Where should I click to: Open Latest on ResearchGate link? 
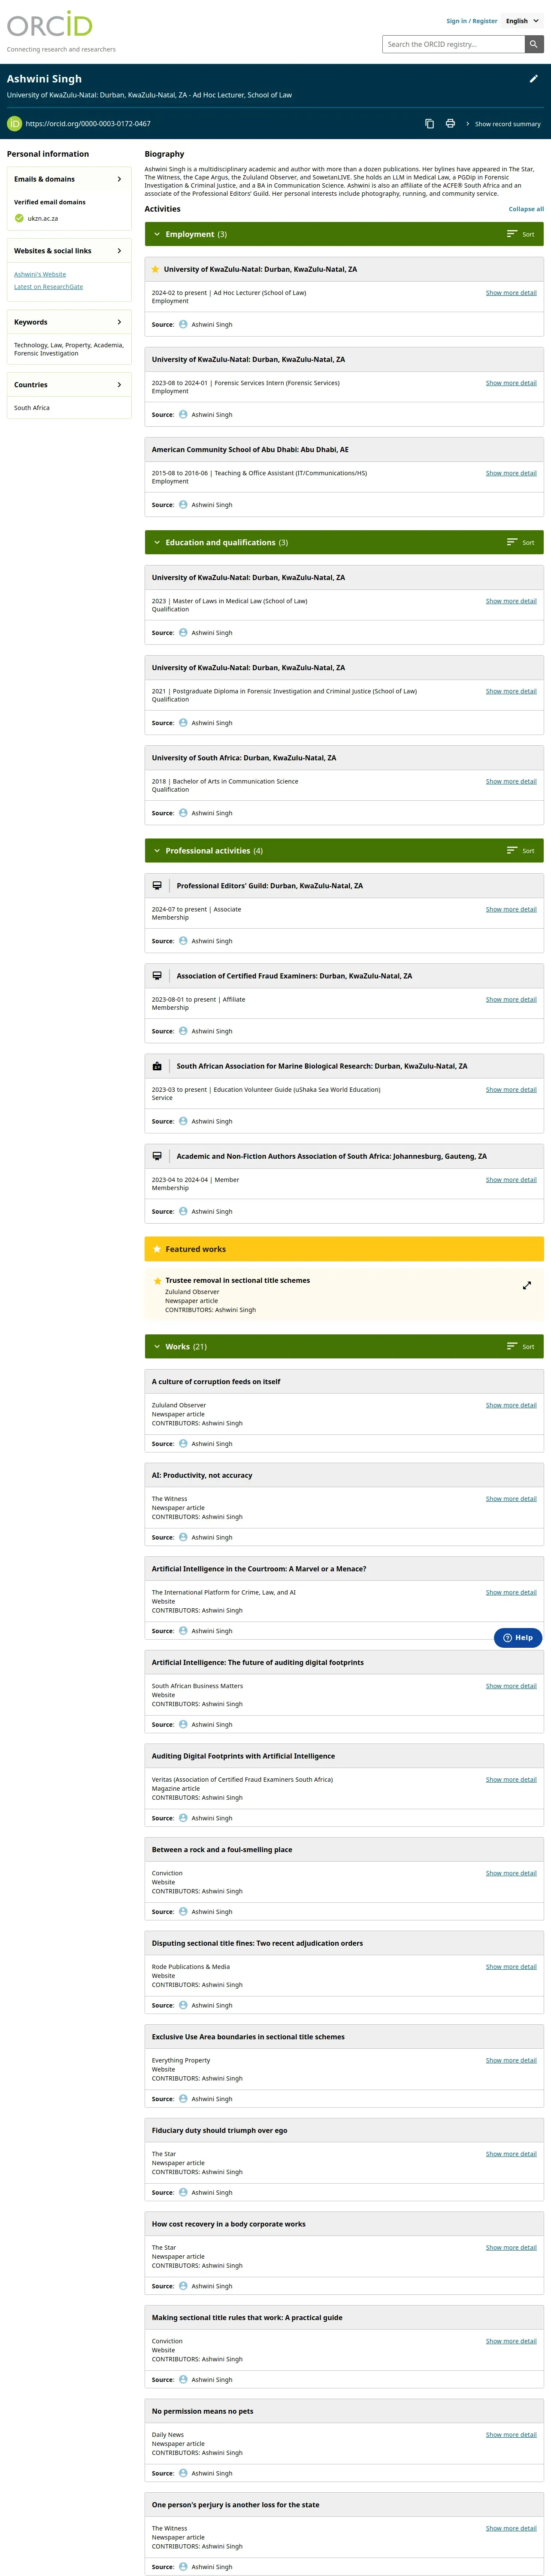[x=48, y=287]
